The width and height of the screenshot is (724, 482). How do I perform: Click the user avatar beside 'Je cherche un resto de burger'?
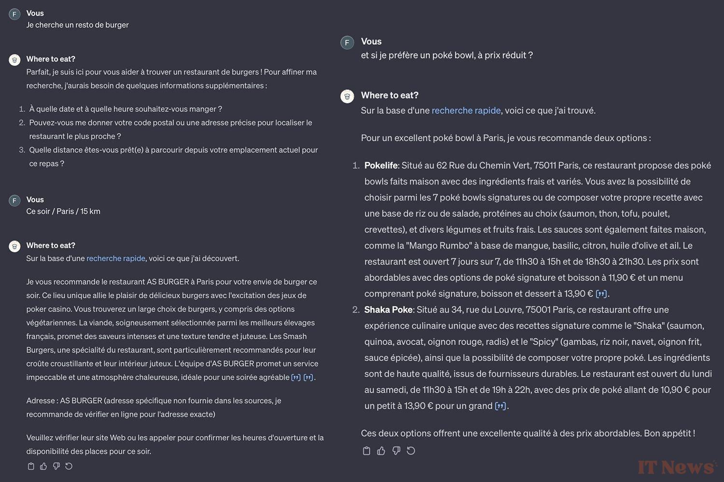(14, 14)
